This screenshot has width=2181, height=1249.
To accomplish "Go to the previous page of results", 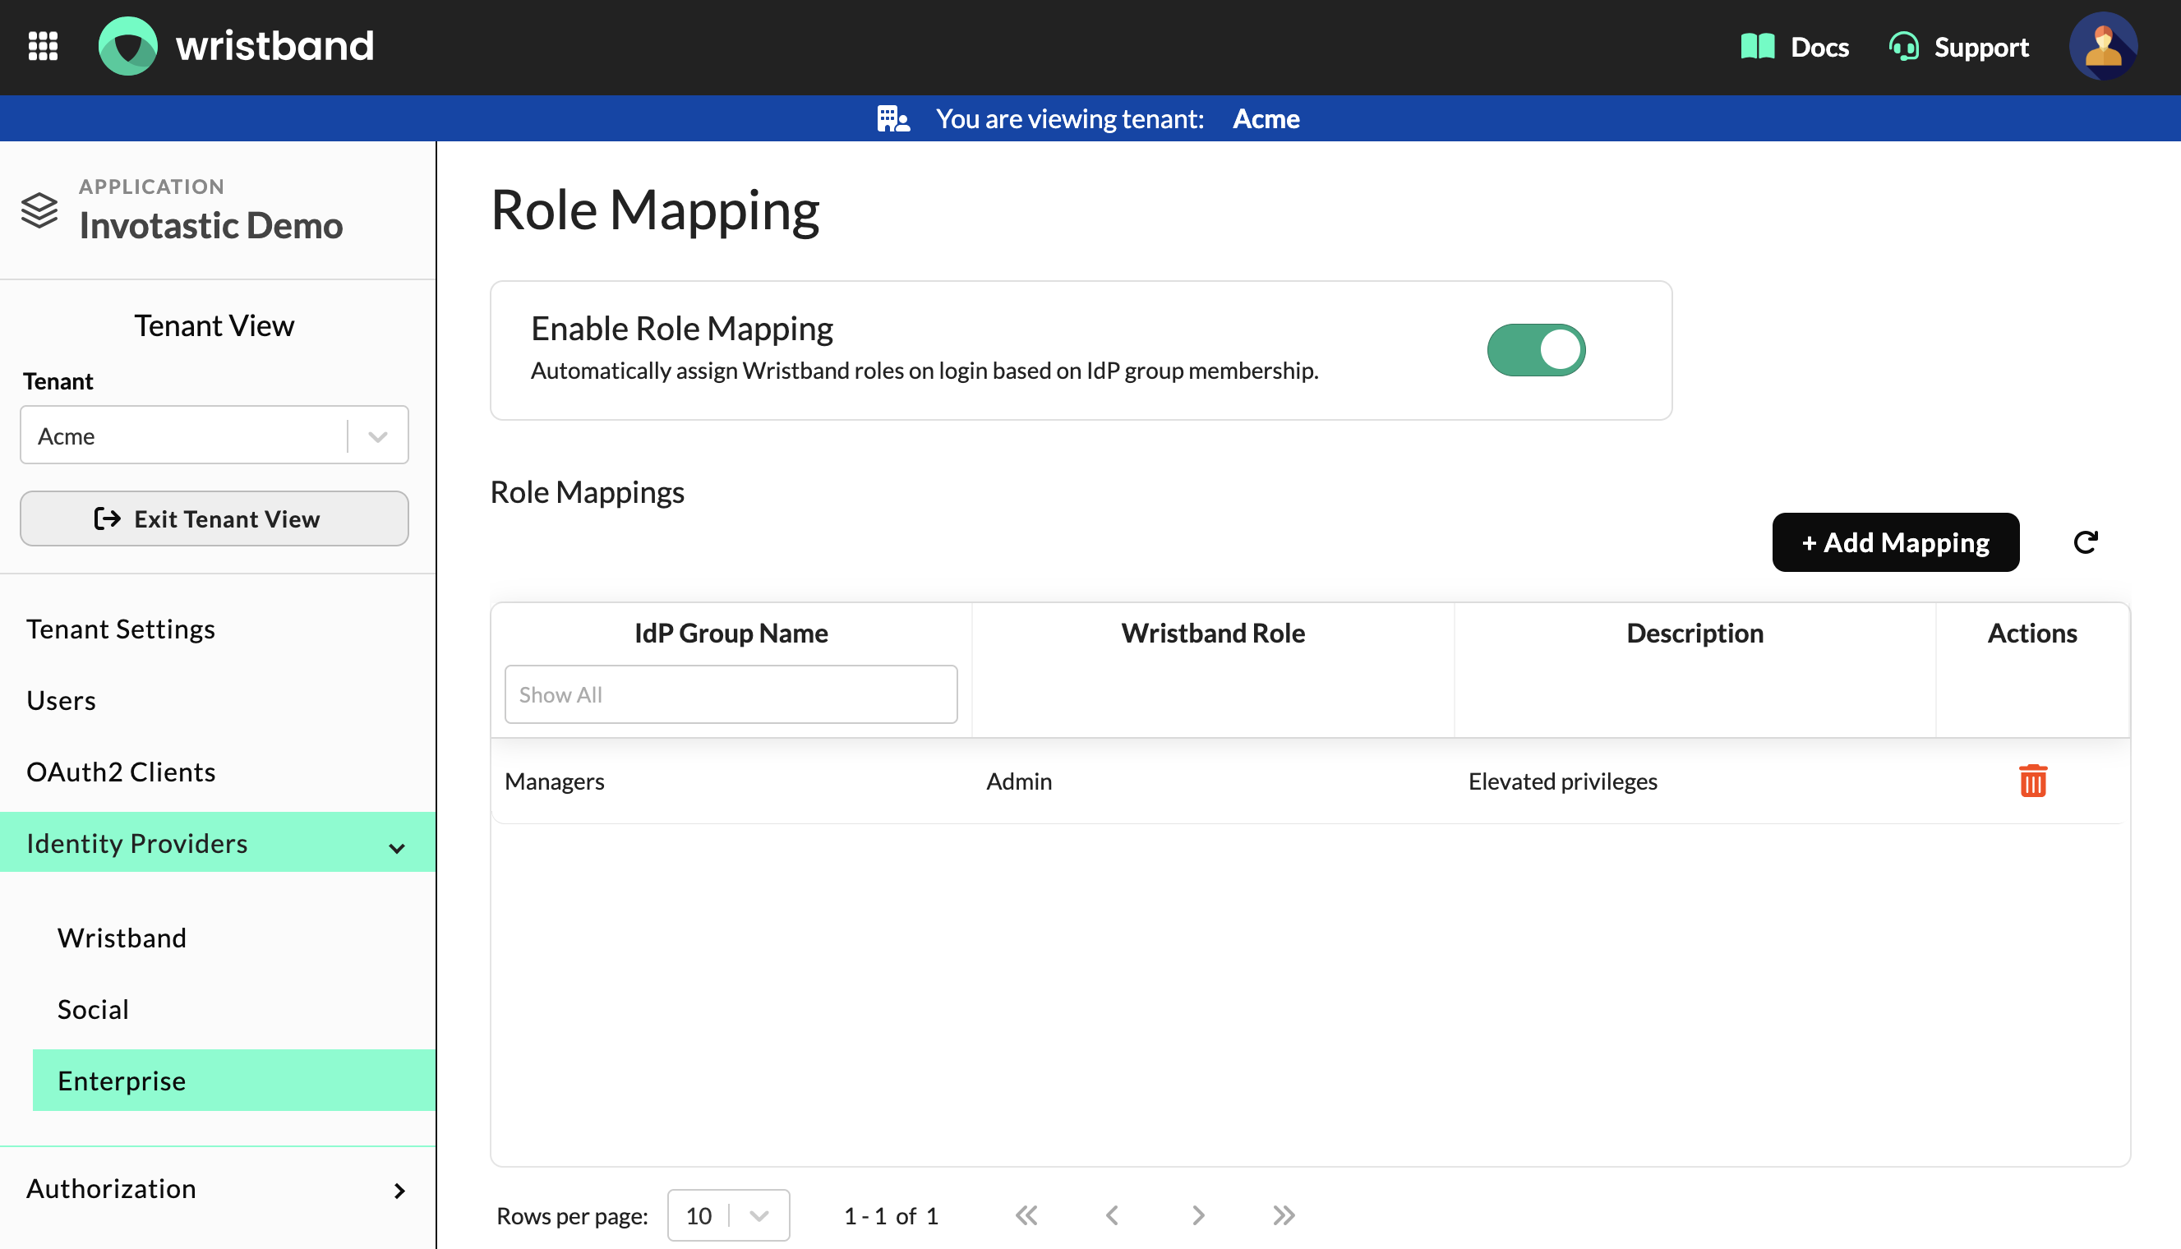I will pos(1113,1215).
